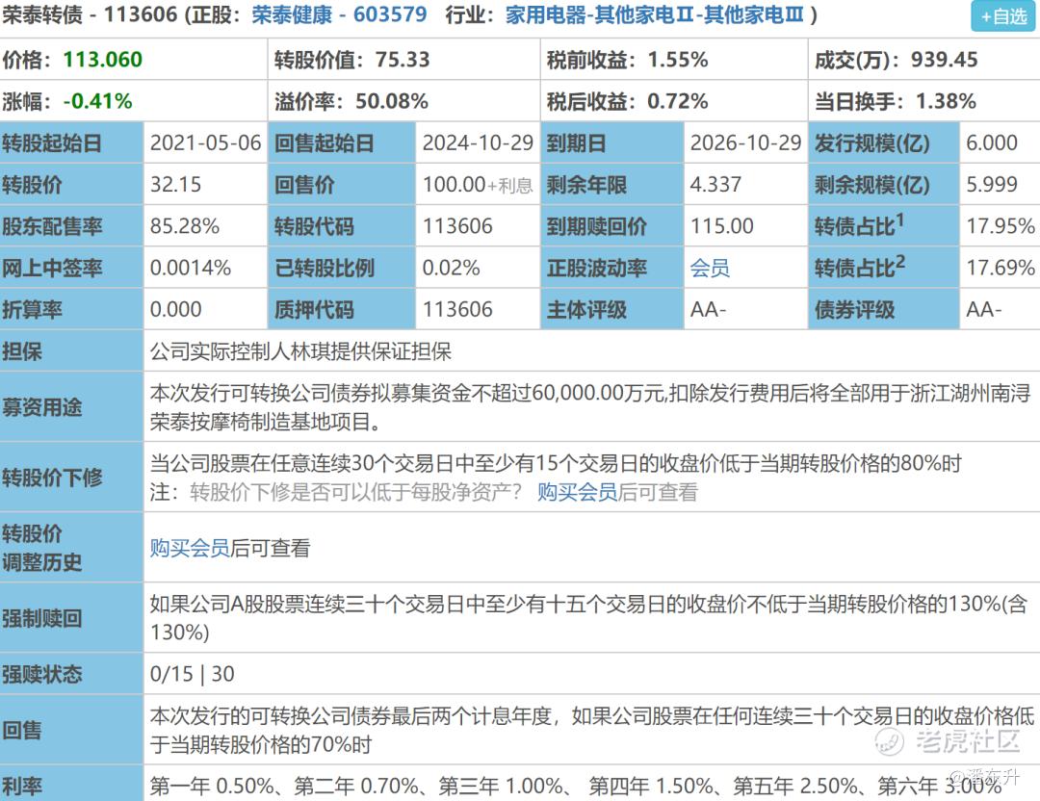Select the 涨幅 value -0.41%
This screenshot has width=1040, height=801.
97,101
